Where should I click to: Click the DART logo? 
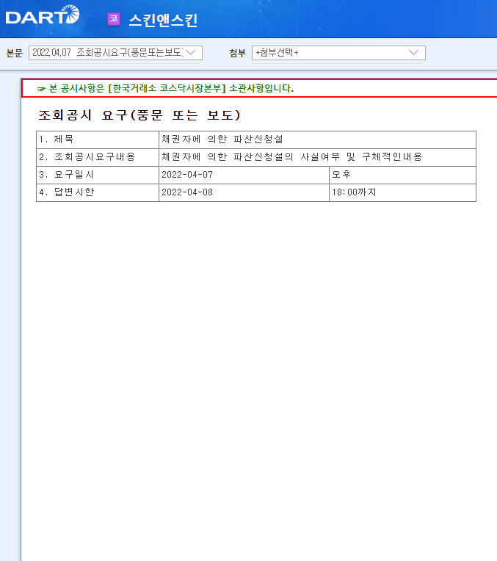[43, 15]
